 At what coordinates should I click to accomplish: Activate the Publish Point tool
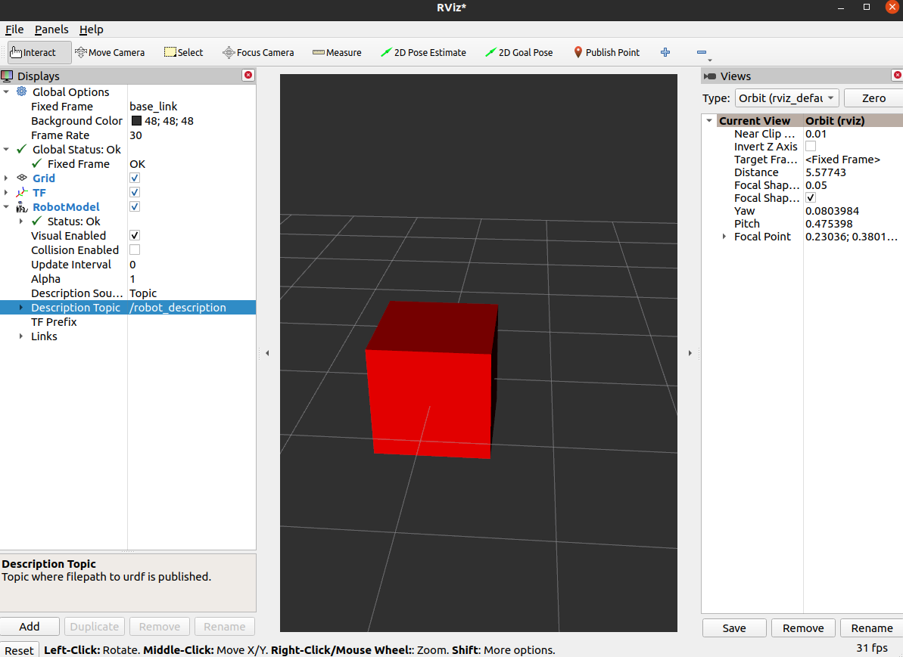(606, 52)
